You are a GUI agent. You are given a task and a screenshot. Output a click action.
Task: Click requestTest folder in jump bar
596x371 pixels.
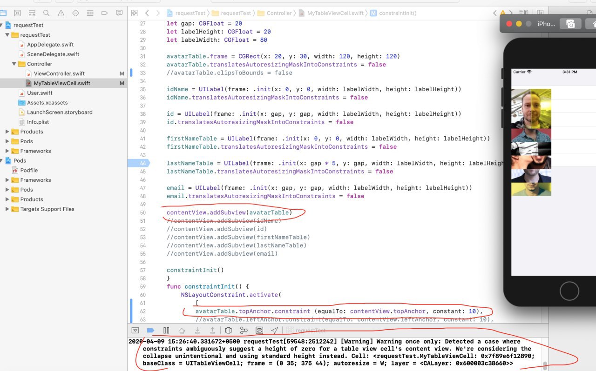(x=231, y=13)
